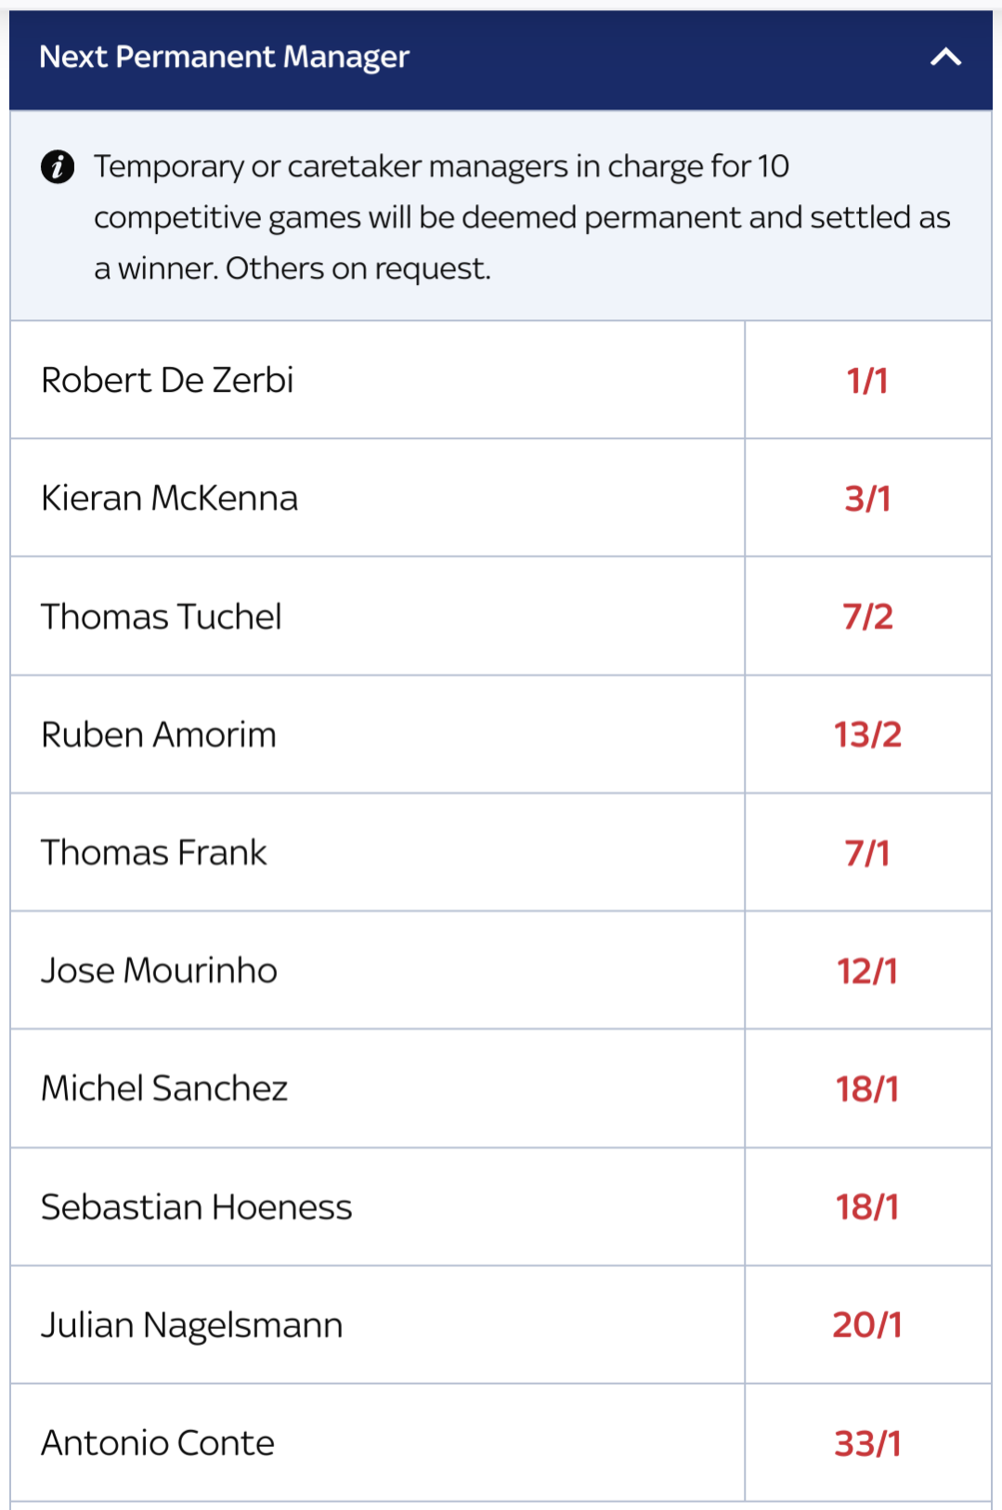Image resolution: width=1002 pixels, height=1510 pixels.
Task: Select Kieran McKenna 3/1 odds
Action: [867, 498]
